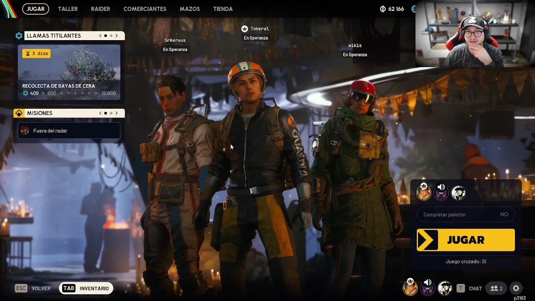Open the MAZOS tab
535x301 pixels.
[x=190, y=9]
